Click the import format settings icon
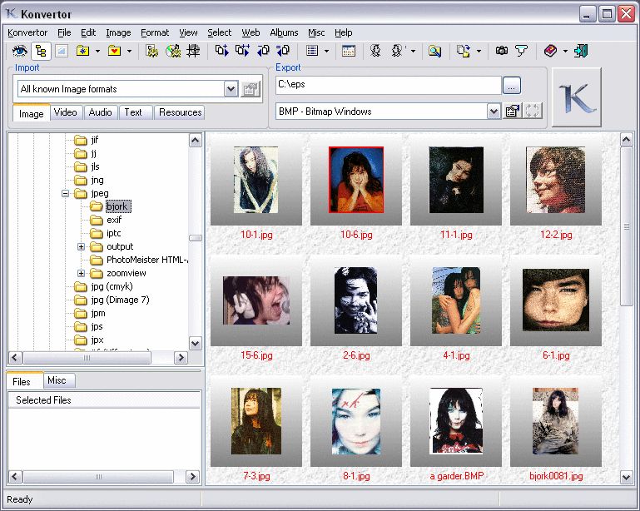640x511 pixels. (x=251, y=89)
